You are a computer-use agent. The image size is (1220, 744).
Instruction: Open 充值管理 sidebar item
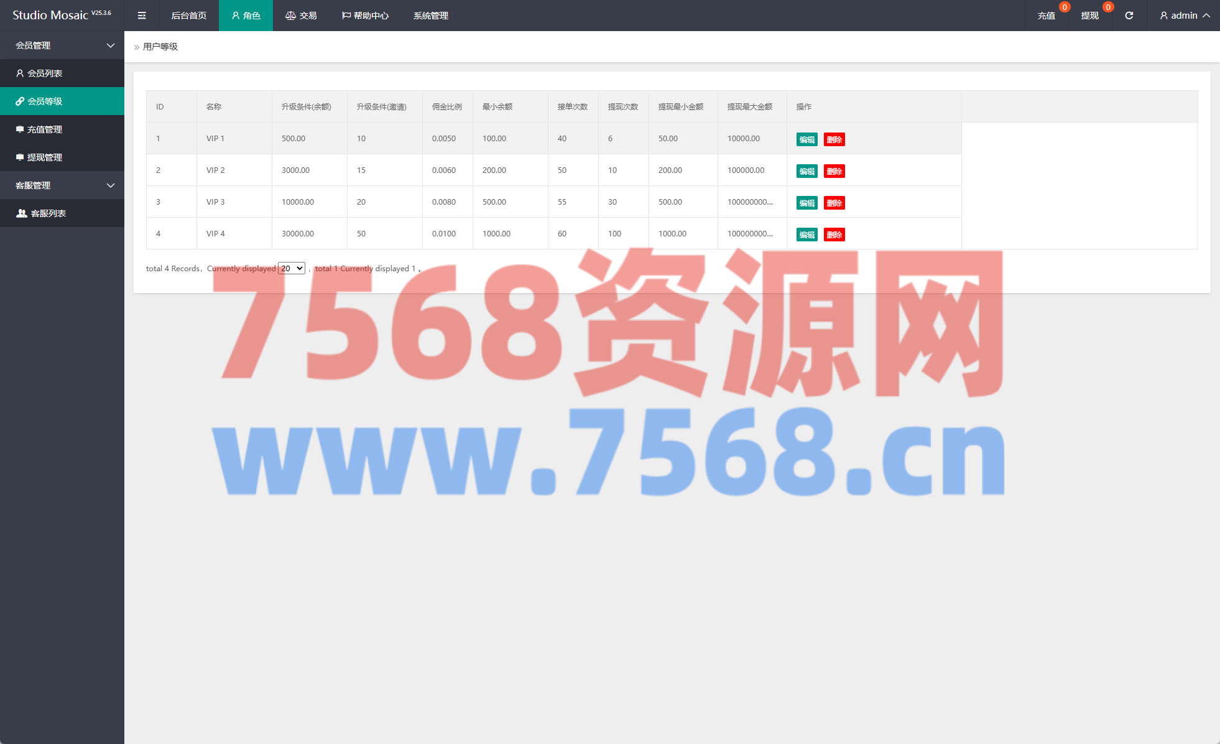(44, 129)
